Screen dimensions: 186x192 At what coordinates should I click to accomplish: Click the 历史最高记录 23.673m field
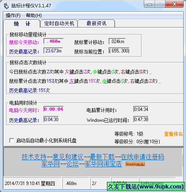pos(53,51)
